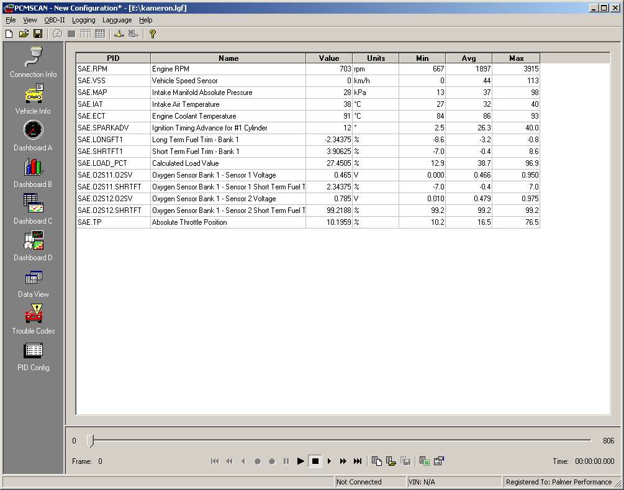
Task: Click the grayed save log icon
Action: pos(405,461)
